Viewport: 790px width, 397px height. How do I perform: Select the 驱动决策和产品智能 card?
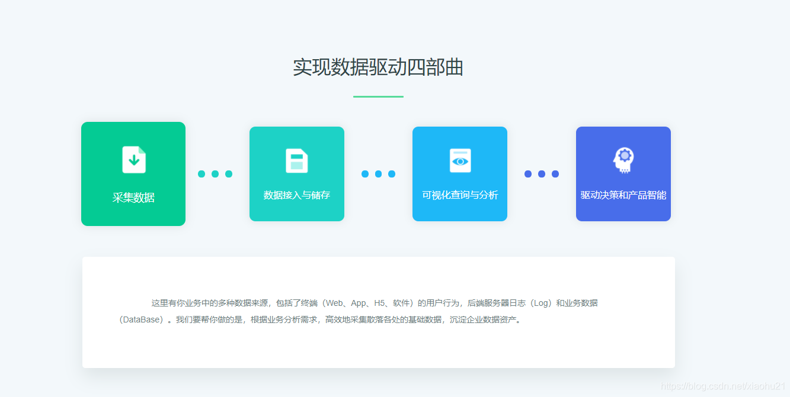(x=623, y=174)
